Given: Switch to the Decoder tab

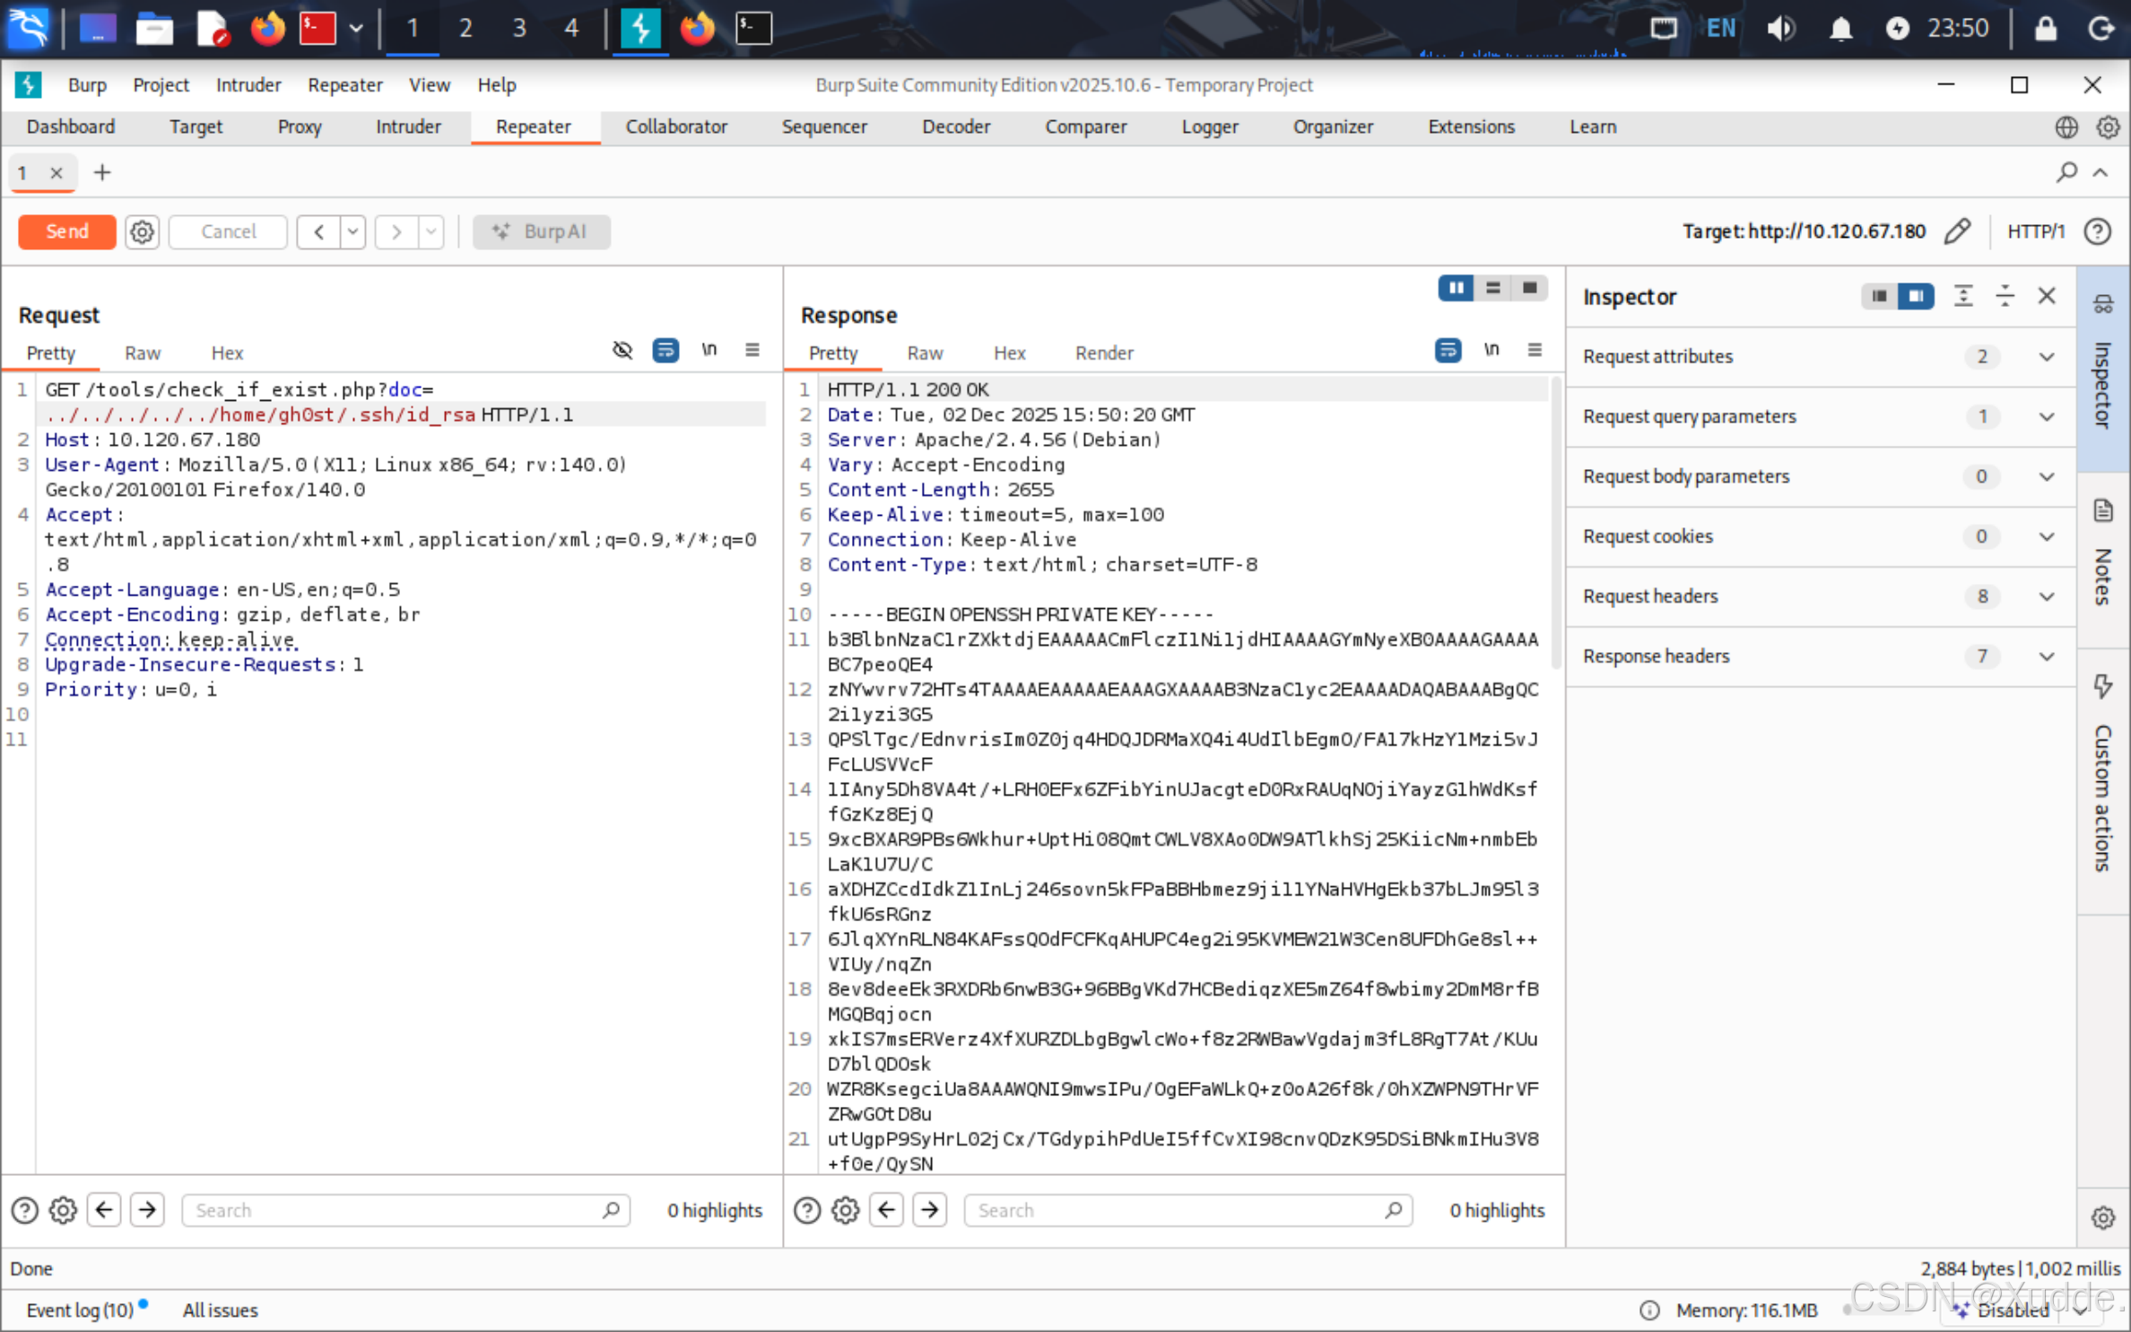Looking at the screenshot, I should [x=955, y=127].
